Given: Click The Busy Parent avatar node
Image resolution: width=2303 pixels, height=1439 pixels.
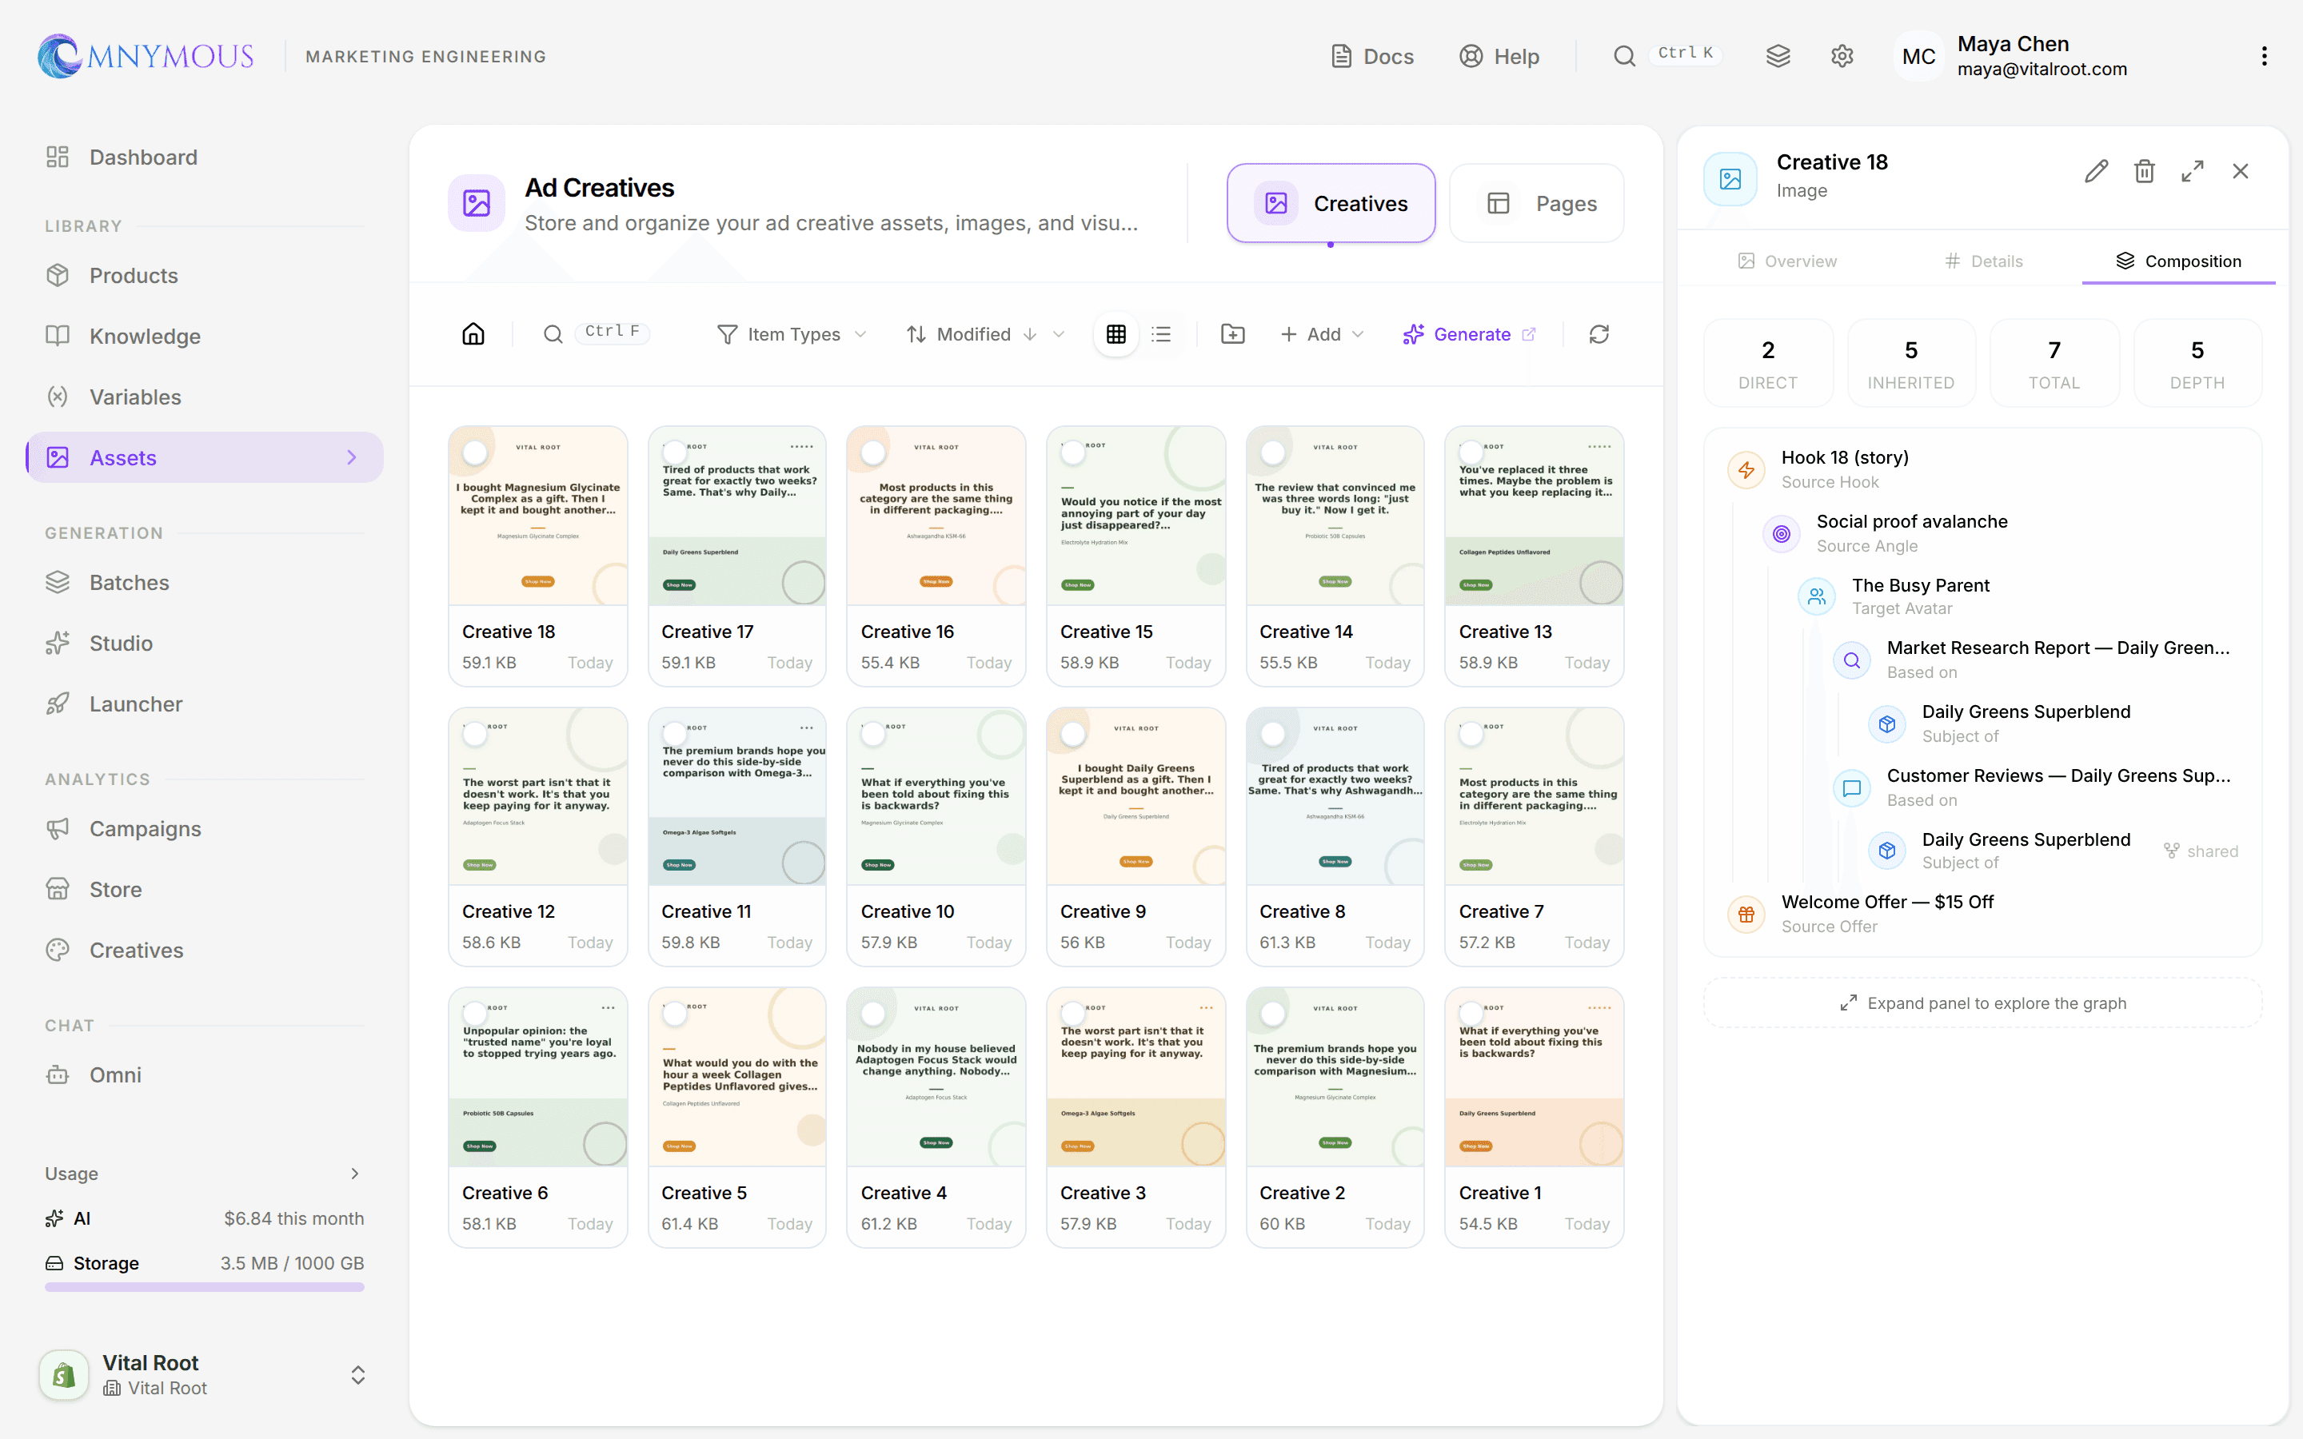Looking at the screenshot, I should click(x=2018, y=596).
